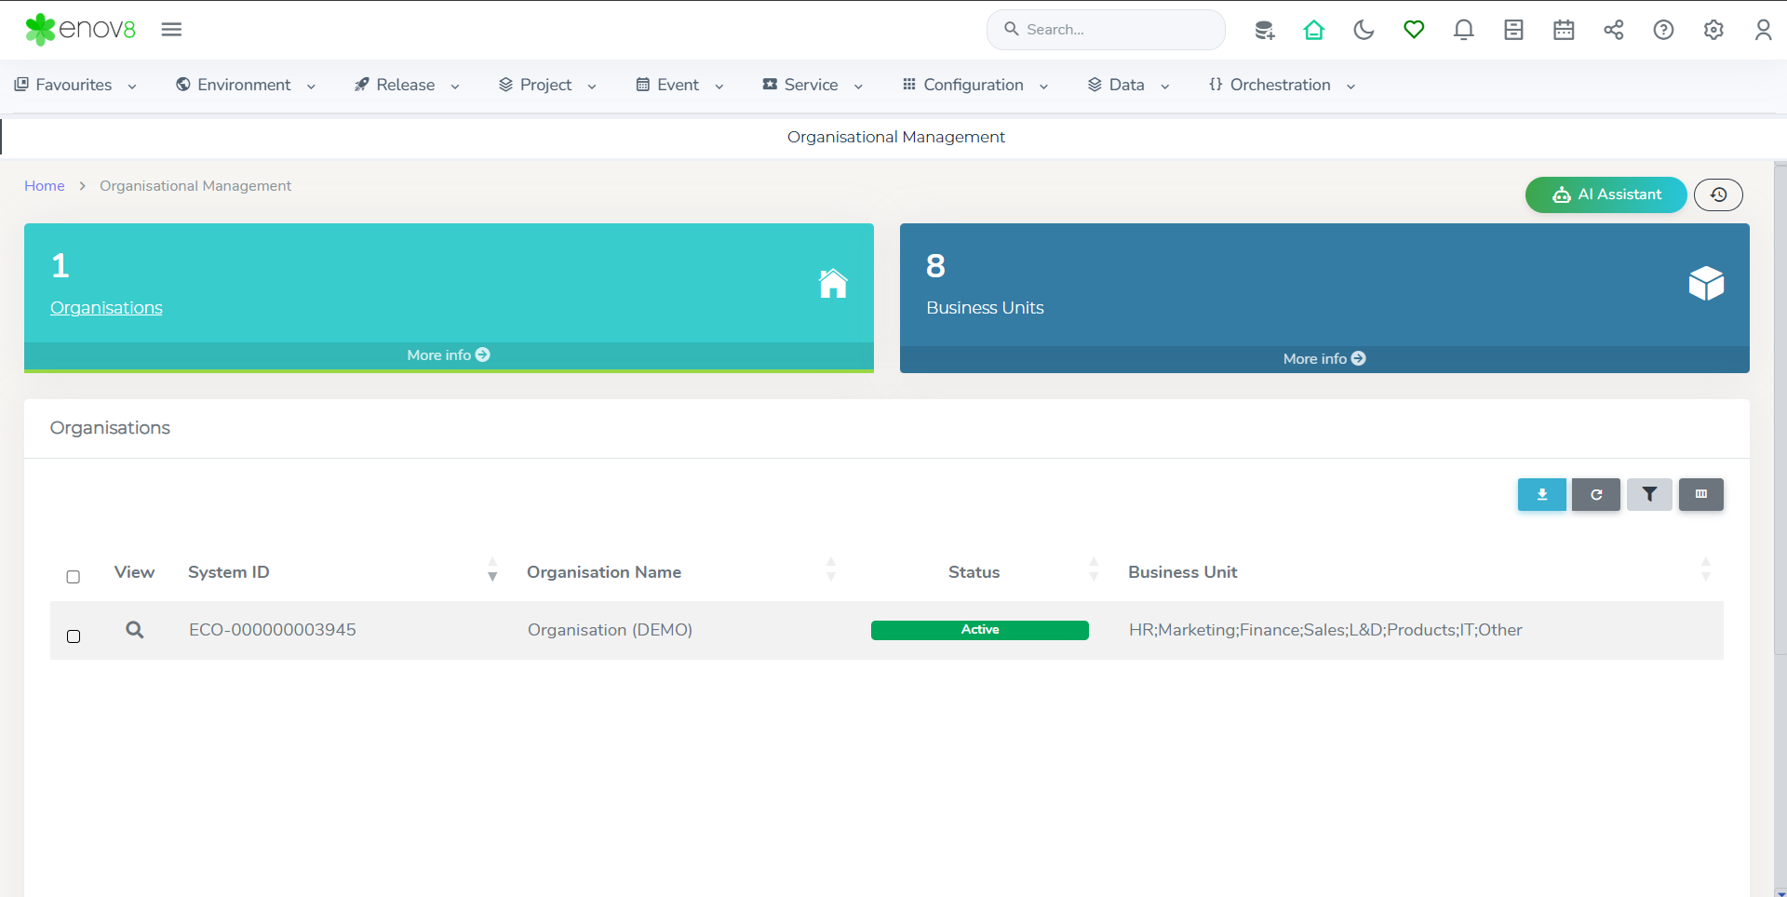Click the hamburger menu icon
Viewport: 1787px width, 897px height.
point(171,30)
